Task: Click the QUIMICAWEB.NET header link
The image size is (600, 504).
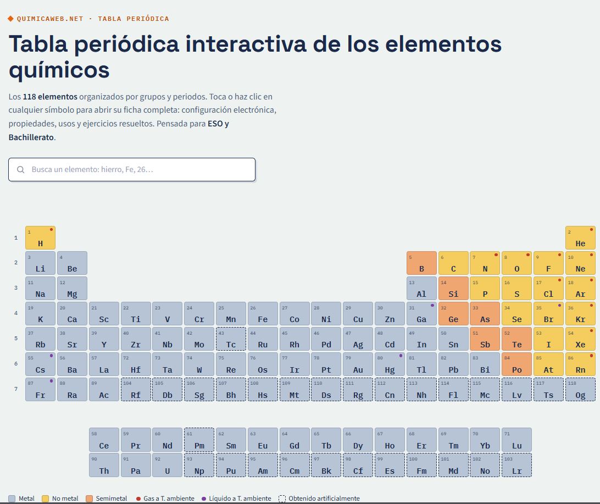Action: click(x=50, y=19)
